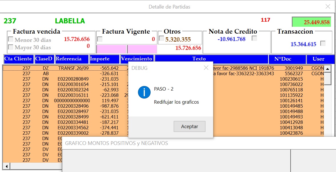336x172 pixels.
Task: Select reference E02200280849
Action: (73, 79)
